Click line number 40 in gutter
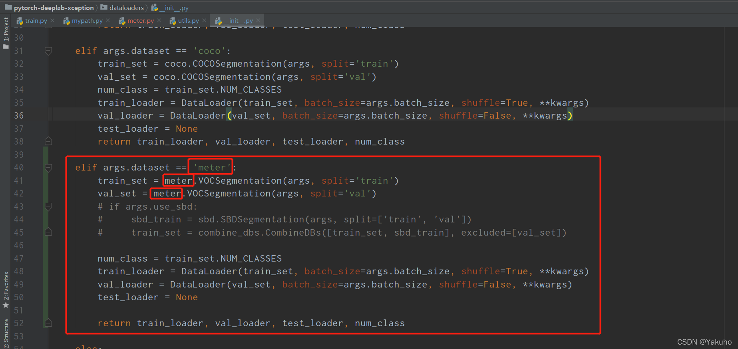This screenshot has height=349, width=738. coord(19,167)
